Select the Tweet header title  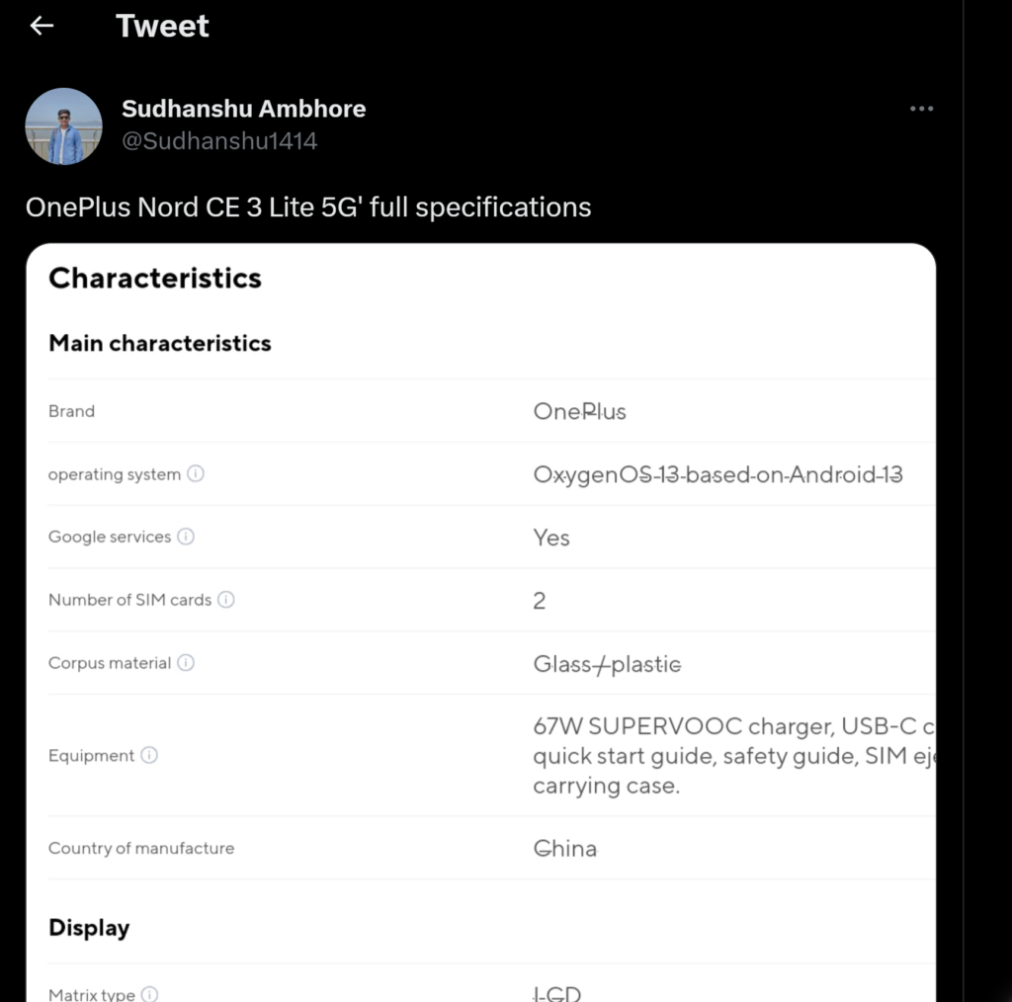coord(162,26)
